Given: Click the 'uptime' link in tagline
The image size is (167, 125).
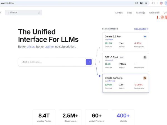Looking at the screenshot, I should (x=49, y=47).
